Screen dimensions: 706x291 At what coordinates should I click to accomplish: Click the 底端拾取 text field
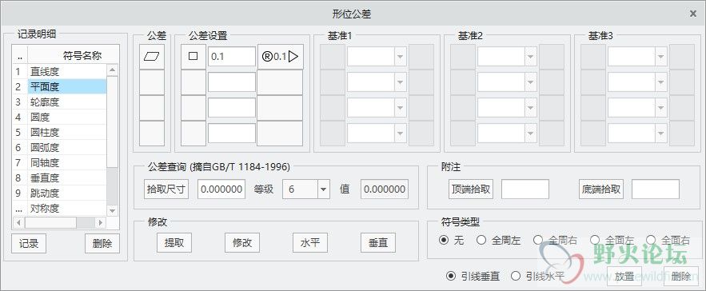(656, 189)
